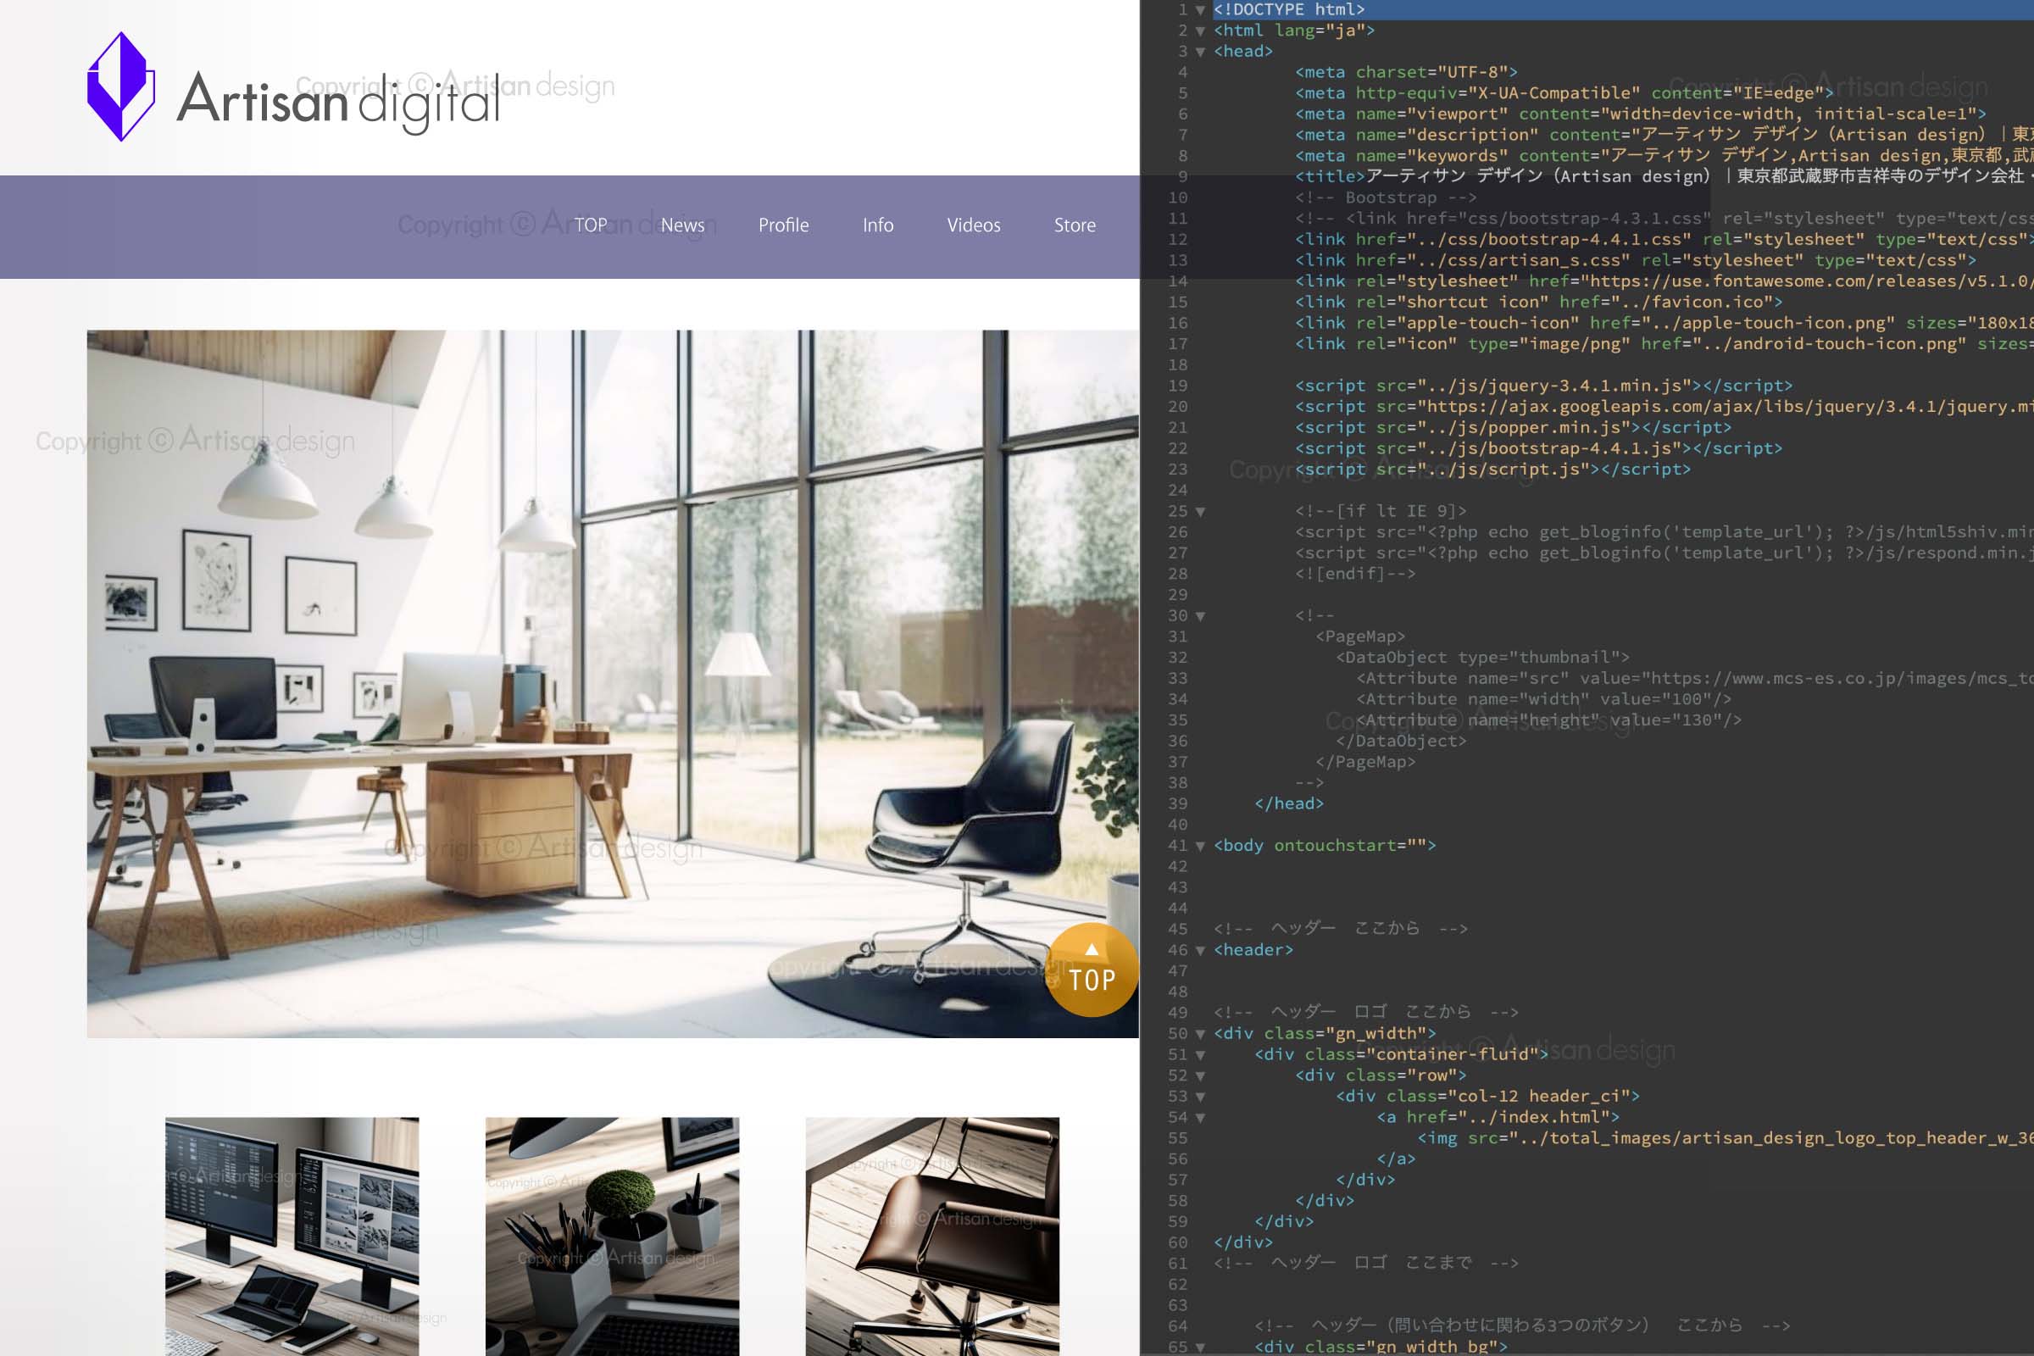Click the disclosure triangle on line 51 container-fluid div
This screenshot has width=2034, height=1356.
pos(1202,1055)
